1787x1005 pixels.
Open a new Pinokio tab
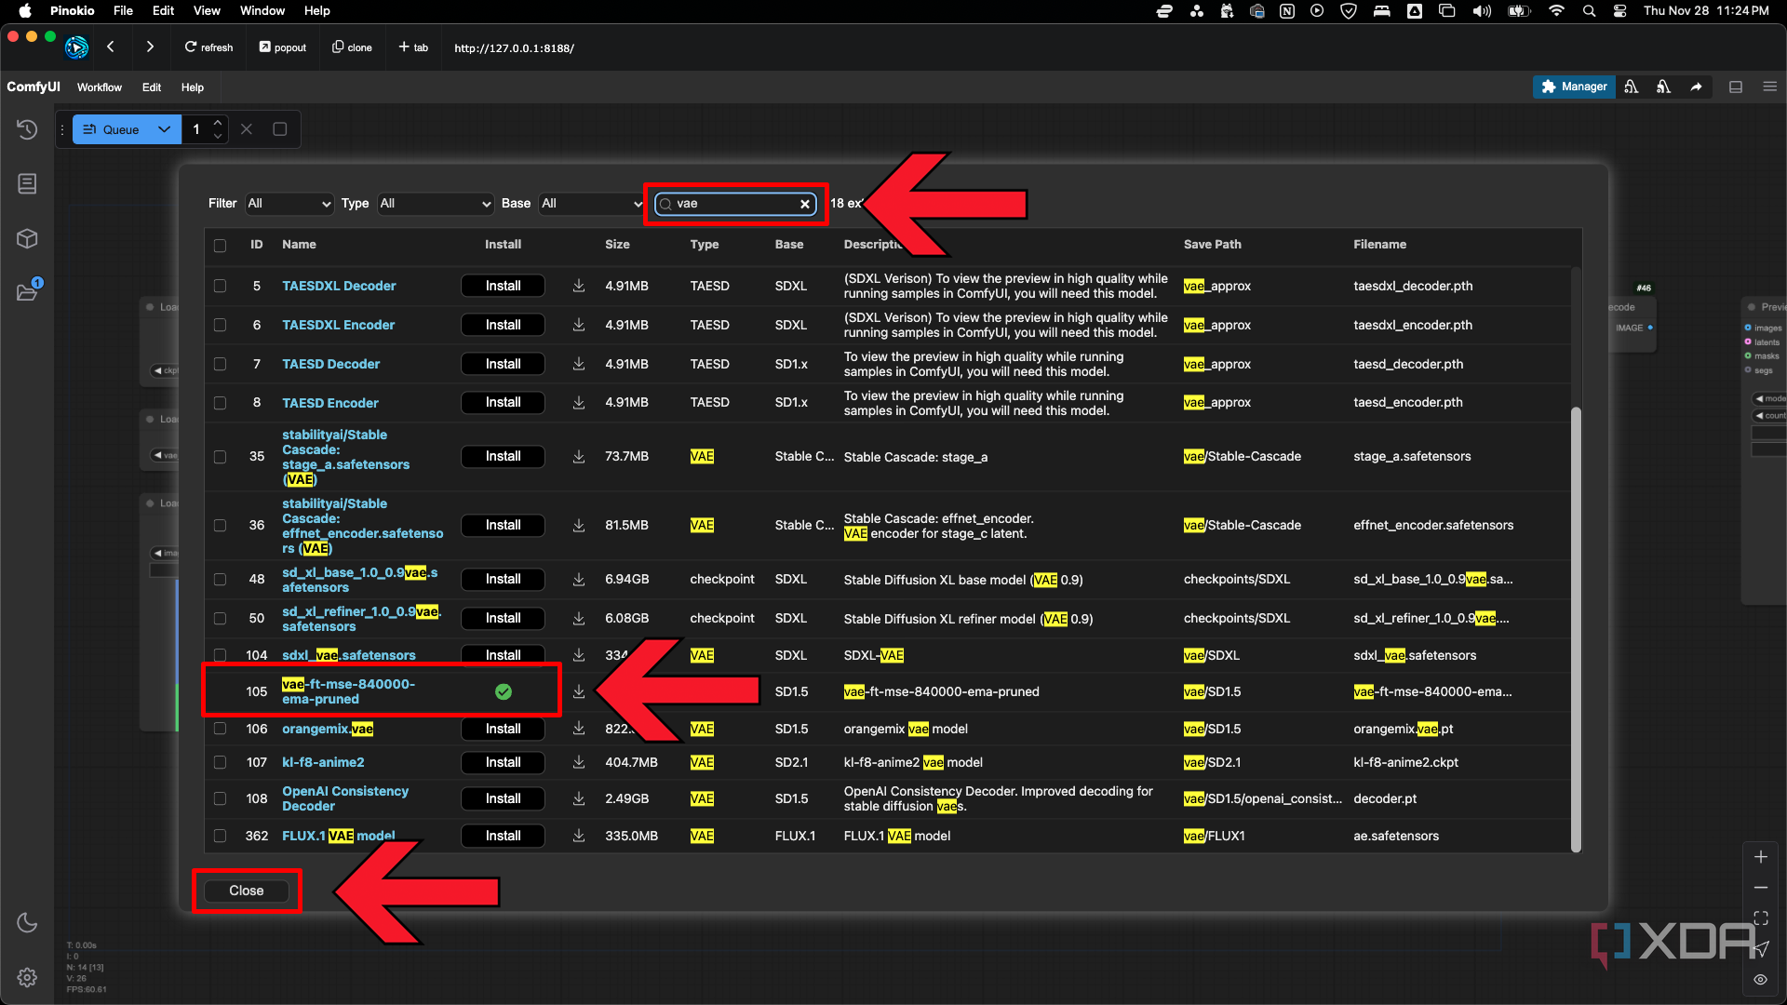tap(413, 47)
